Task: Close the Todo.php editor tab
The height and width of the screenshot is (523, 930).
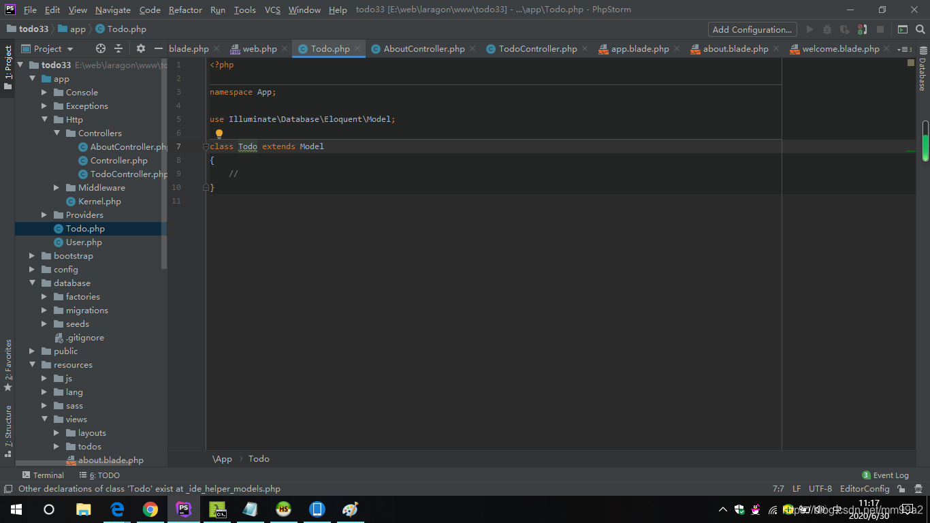Action: coord(357,49)
